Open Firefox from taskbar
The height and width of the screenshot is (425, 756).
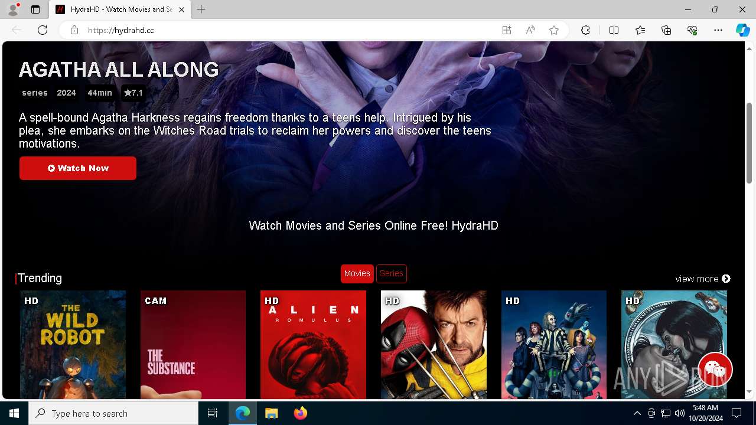(x=300, y=413)
